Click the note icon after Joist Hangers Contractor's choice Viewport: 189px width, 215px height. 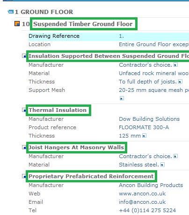coord(175,156)
